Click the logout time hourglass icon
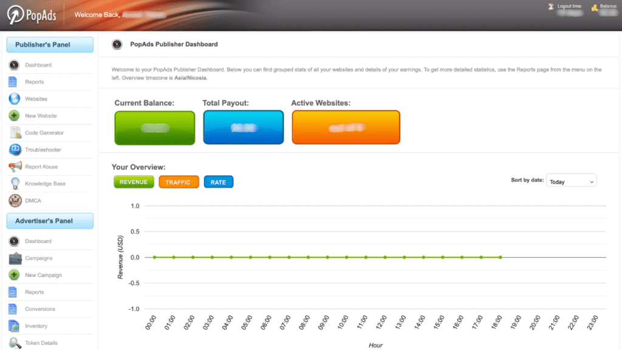The width and height of the screenshot is (622, 350). point(551,7)
